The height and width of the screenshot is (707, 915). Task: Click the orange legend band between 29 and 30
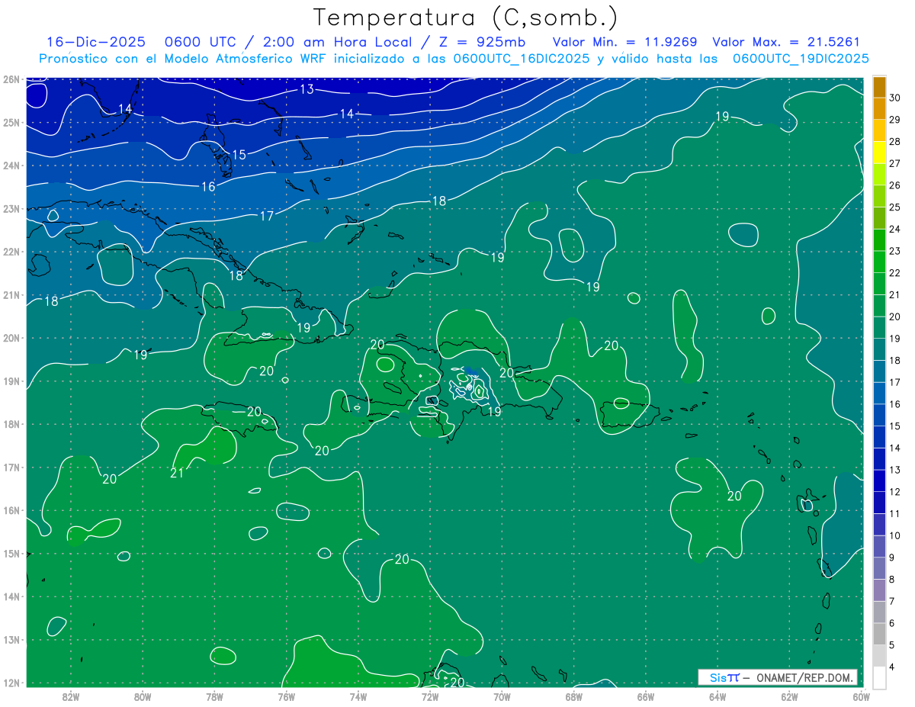point(879,109)
